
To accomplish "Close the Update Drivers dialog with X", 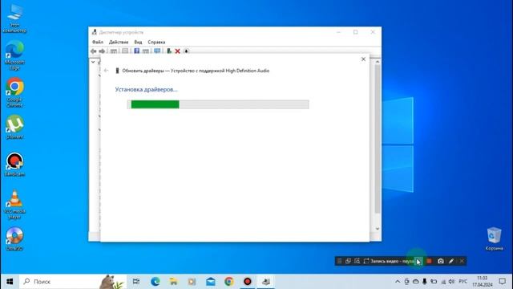I will [363, 59].
